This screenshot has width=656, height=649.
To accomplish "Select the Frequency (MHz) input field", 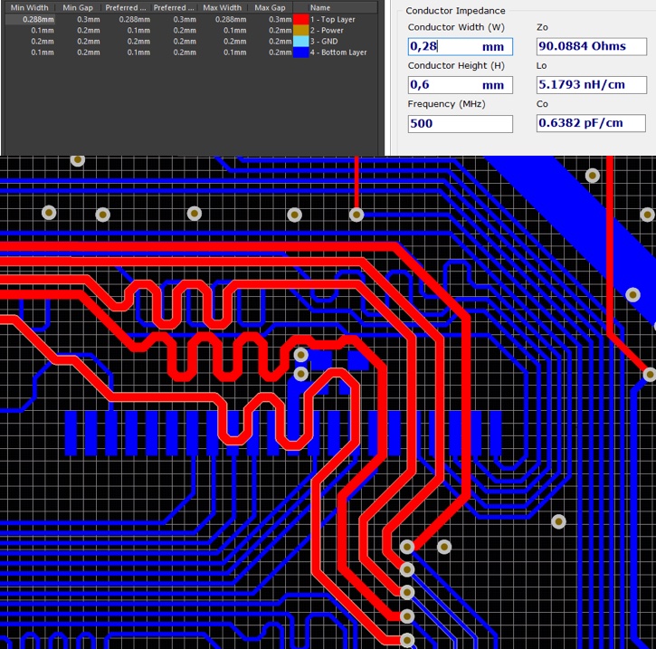I will click(460, 123).
